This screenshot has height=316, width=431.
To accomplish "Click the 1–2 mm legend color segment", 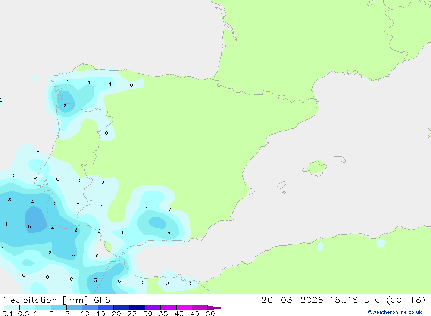I will 43,307.
